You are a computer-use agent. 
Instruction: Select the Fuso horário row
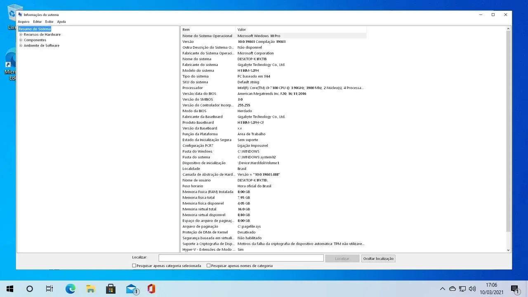click(x=274, y=186)
